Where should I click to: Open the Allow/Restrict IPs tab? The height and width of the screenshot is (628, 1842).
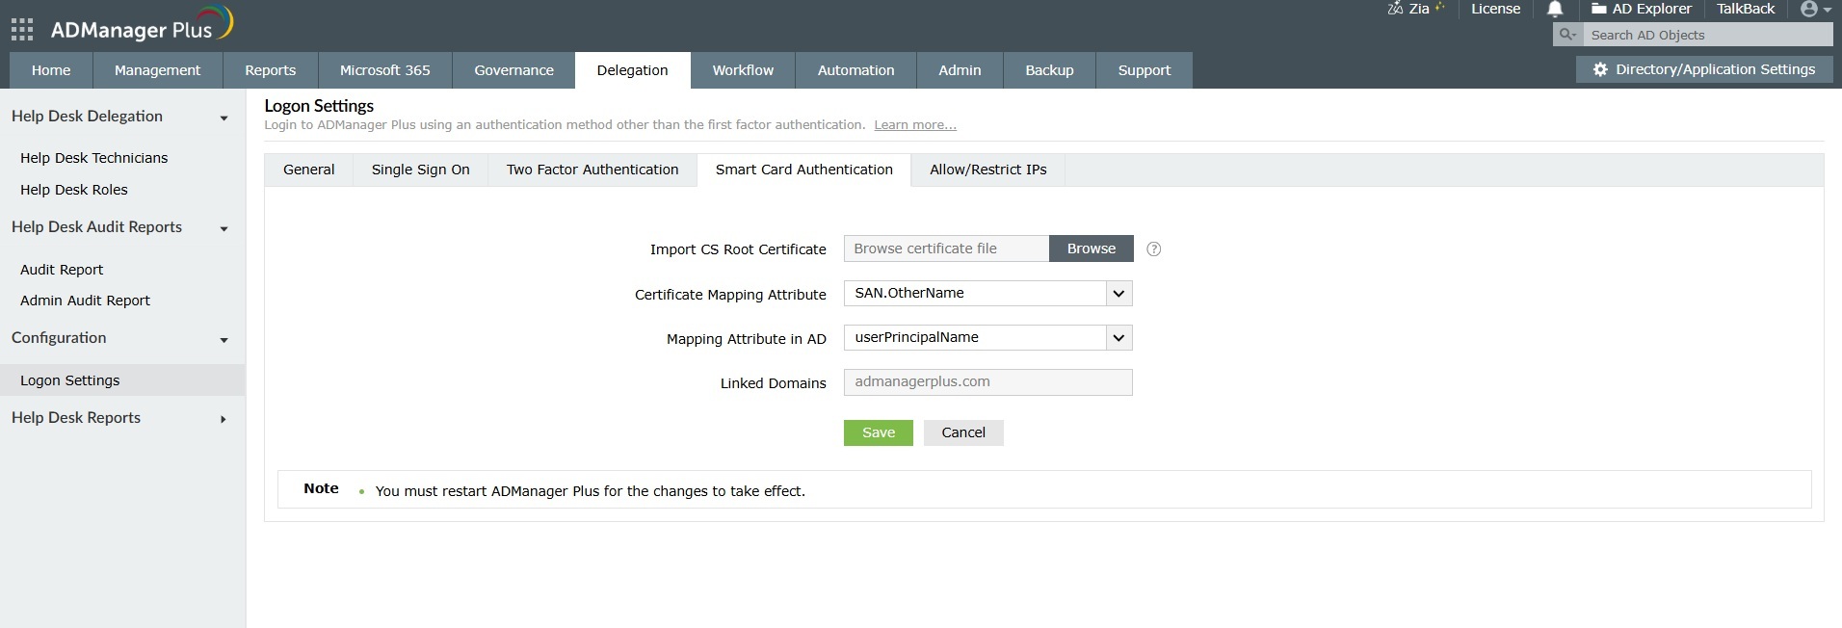[988, 170]
